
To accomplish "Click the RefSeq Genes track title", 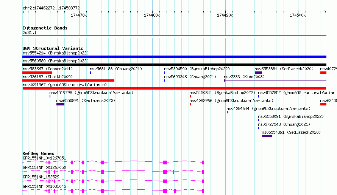I will (x=38, y=153).
